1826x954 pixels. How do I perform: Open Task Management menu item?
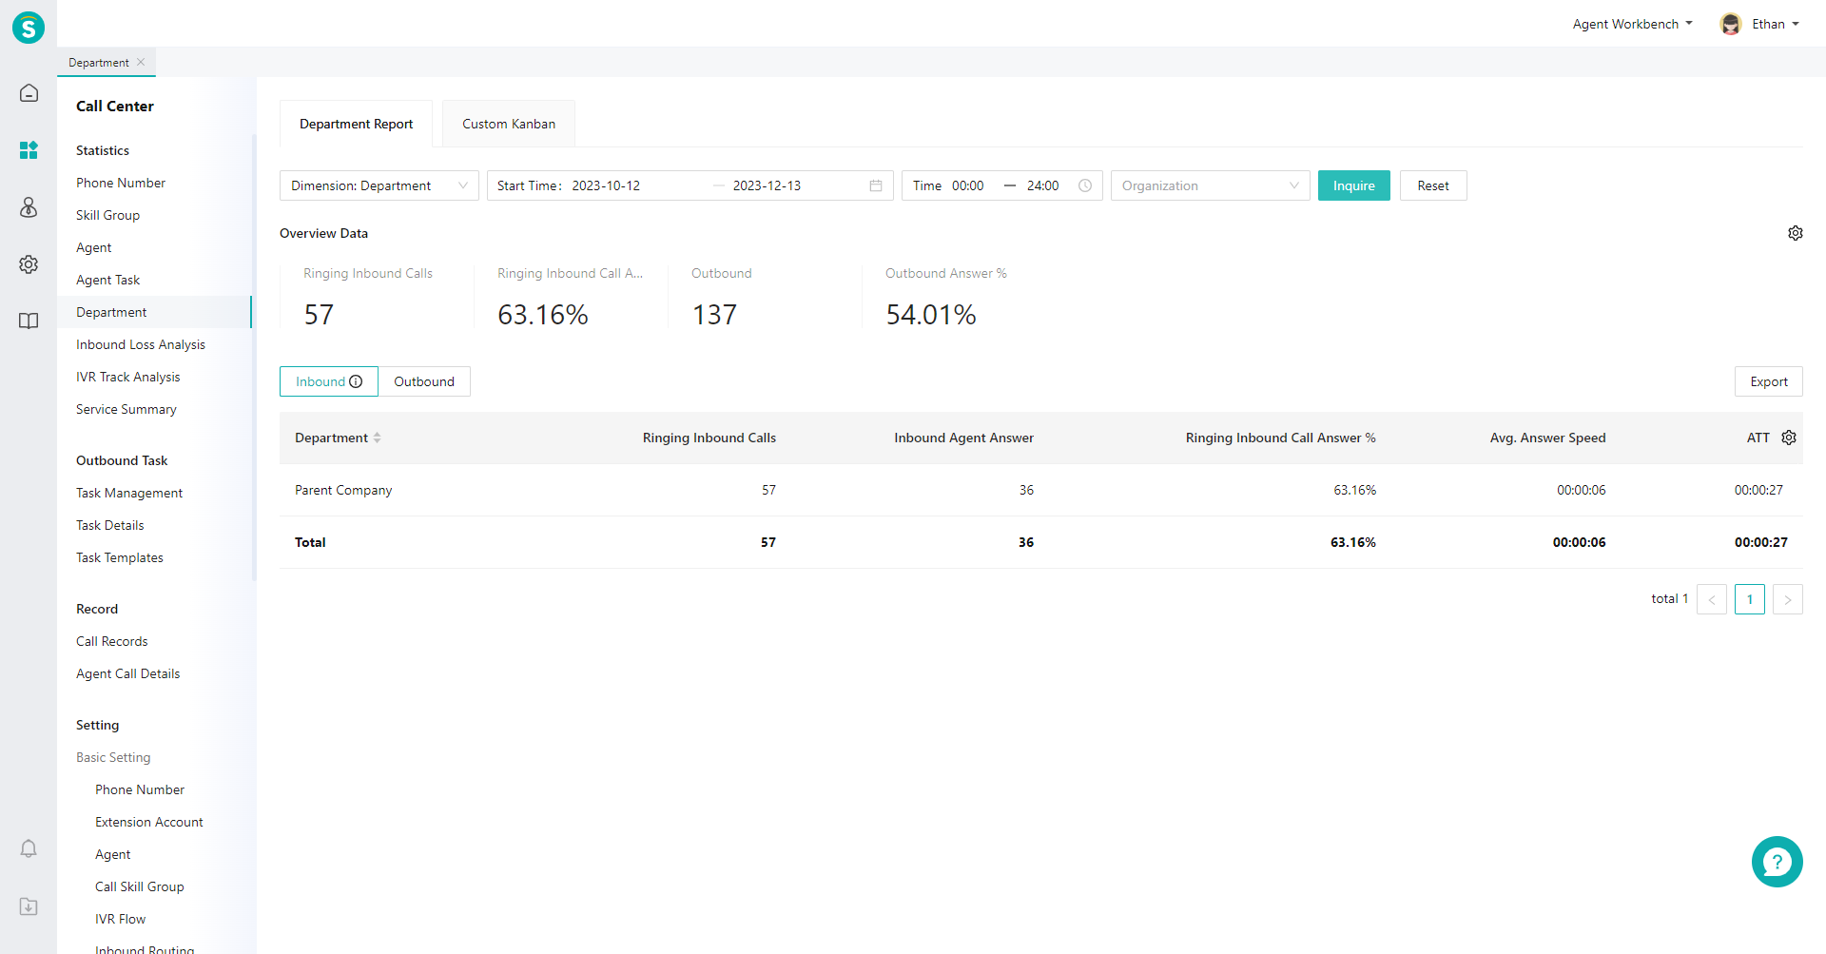(x=129, y=493)
